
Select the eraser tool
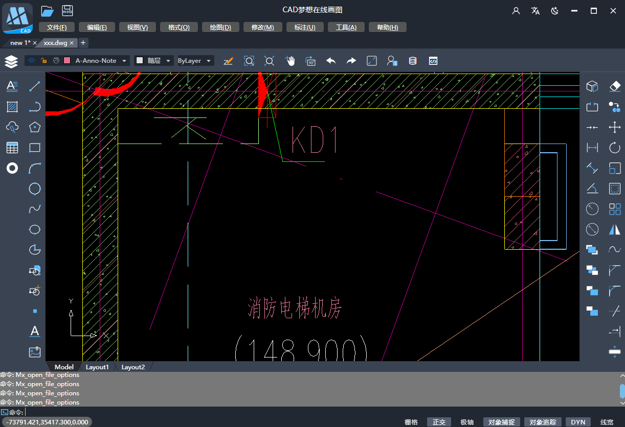615,86
